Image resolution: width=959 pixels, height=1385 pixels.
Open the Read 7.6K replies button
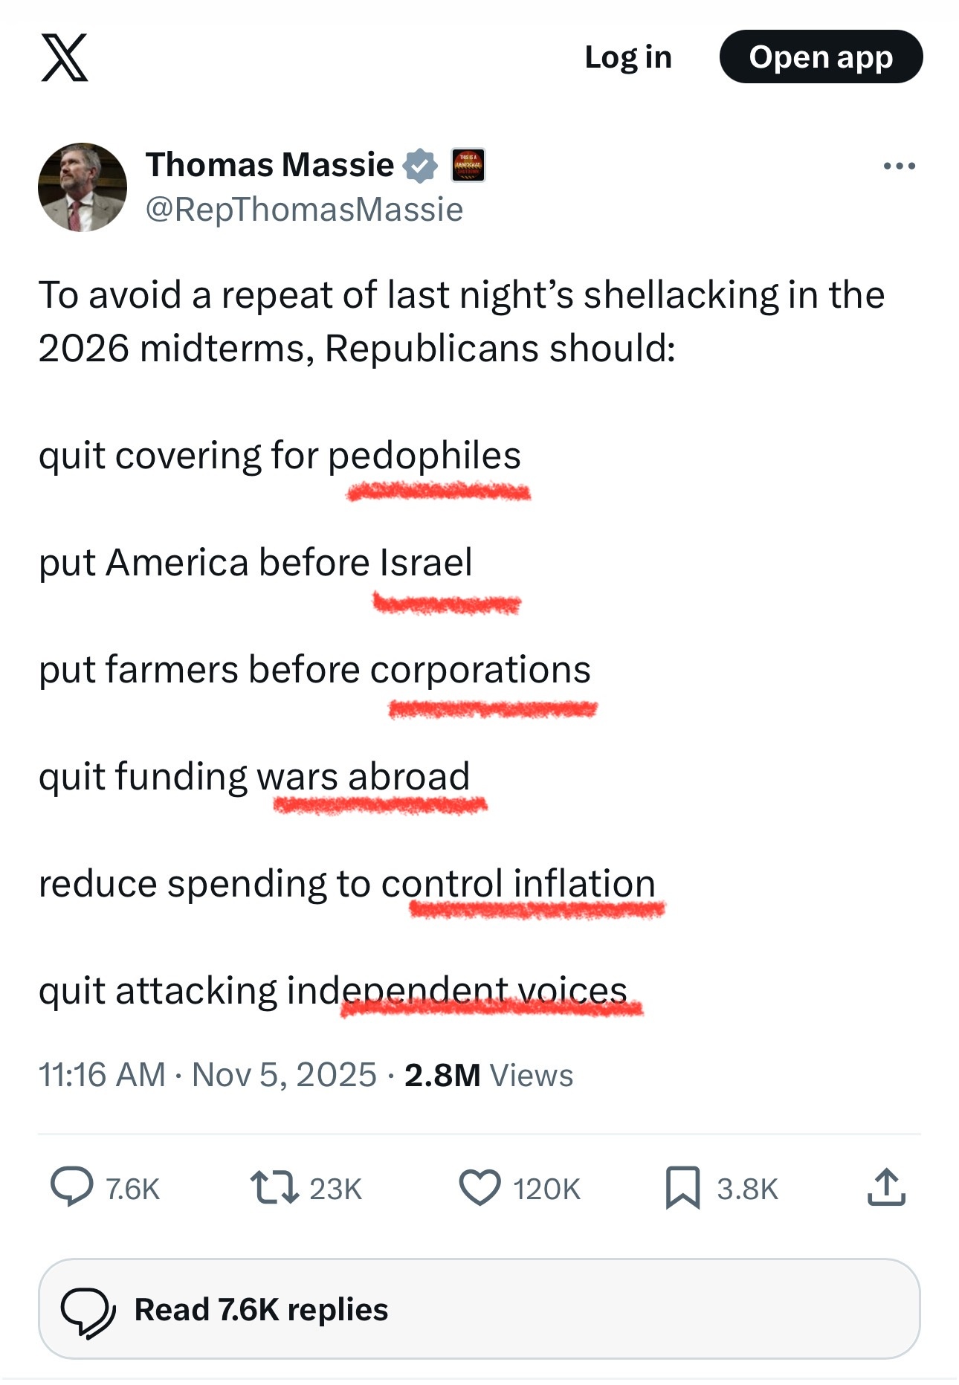point(479,1309)
